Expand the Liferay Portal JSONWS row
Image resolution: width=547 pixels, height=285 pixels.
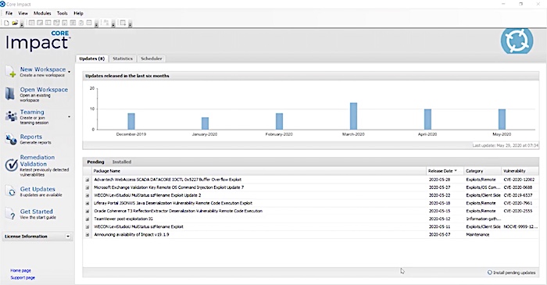[x=88, y=203]
